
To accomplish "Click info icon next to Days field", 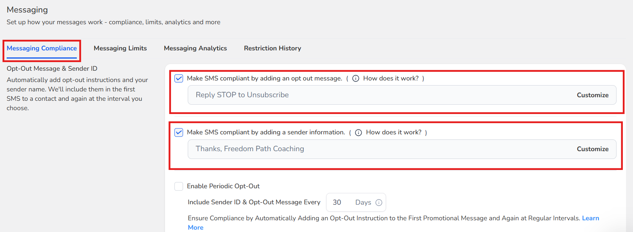I will pyautogui.click(x=379, y=202).
